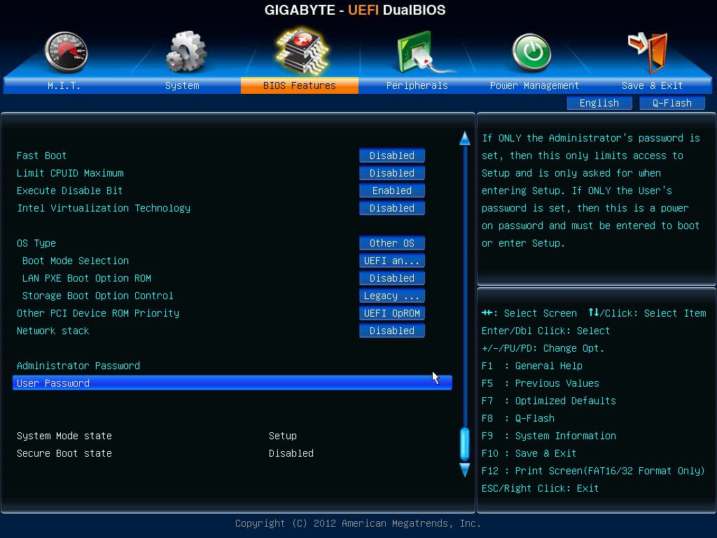
Task: Switch to the System tab
Action: (x=182, y=85)
